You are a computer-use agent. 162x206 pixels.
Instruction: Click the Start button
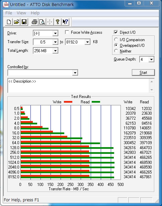click(143, 73)
